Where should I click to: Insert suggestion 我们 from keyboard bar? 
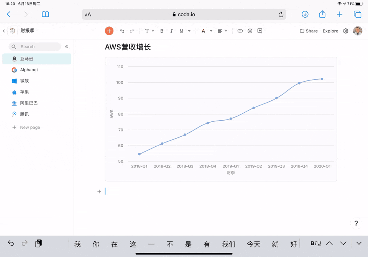point(228,244)
